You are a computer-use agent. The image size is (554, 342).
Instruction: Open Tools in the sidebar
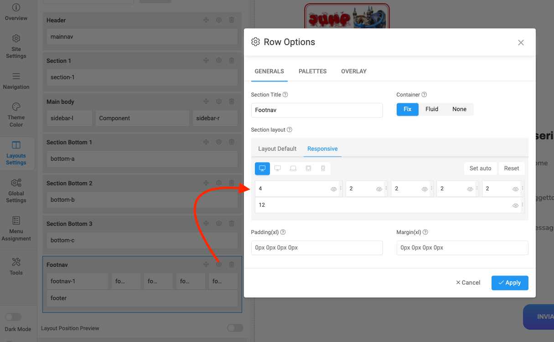pos(16,266)
